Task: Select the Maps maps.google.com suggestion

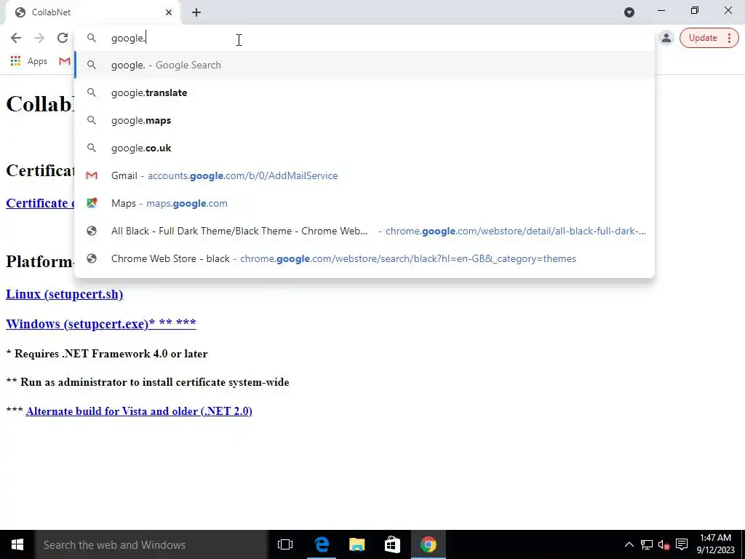Action: click(364, 203)
